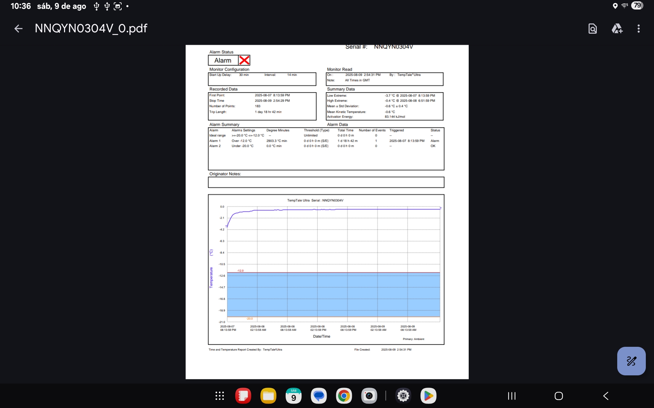This screenshot has height=408, width=654.
Task: Open the Camera app icon
Action: click(369, 396)
